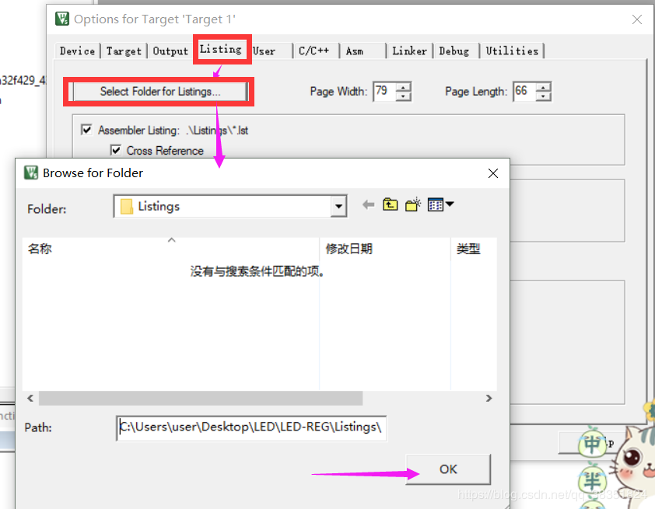Click the left scroll arrow of file list

pyautogui.click(x=30, y=398)
